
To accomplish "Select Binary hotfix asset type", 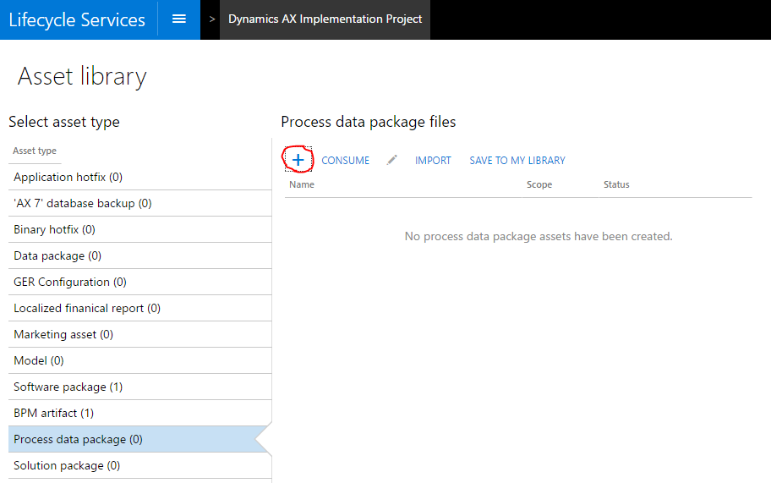I will click(54, 230).
